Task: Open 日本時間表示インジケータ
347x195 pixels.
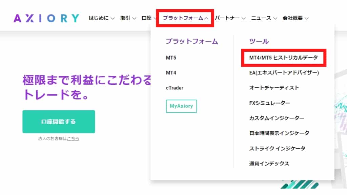Action: (x=279, y=133)
